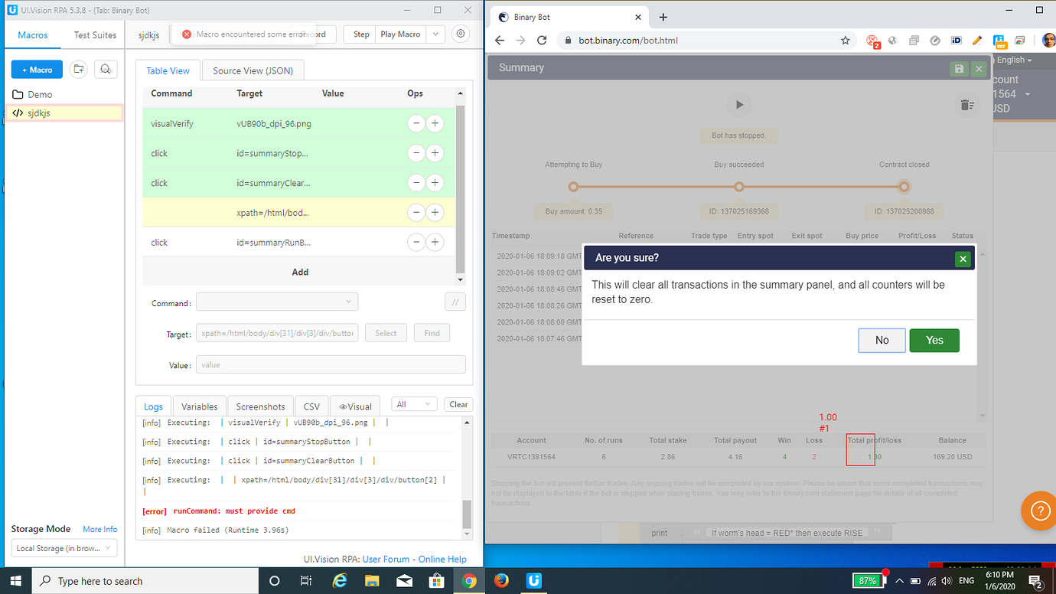The width and height of the screenshot is (1056, 594).
Task: Bookmark the page with the star icon
Action: (x=844, y=40)
